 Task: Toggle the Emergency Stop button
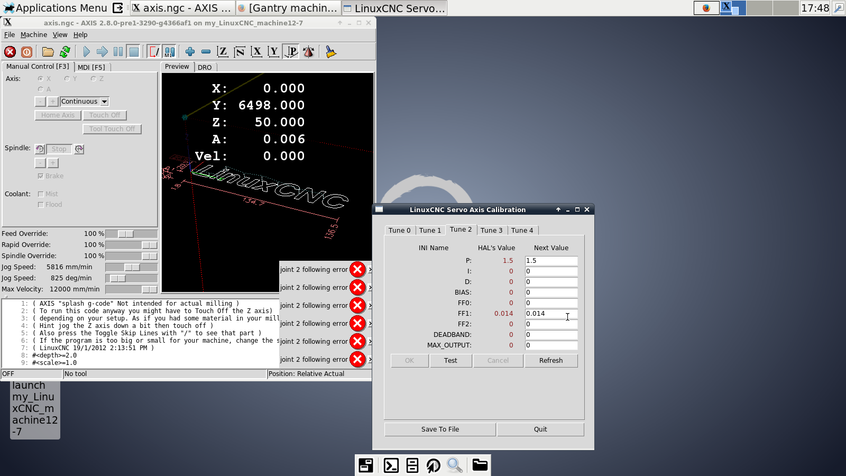click(x=10, y=52)
